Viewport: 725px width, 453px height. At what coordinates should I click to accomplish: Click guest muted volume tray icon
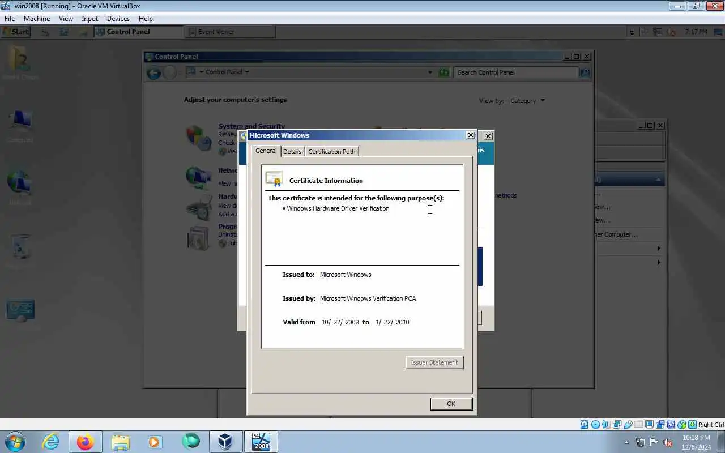671,32
